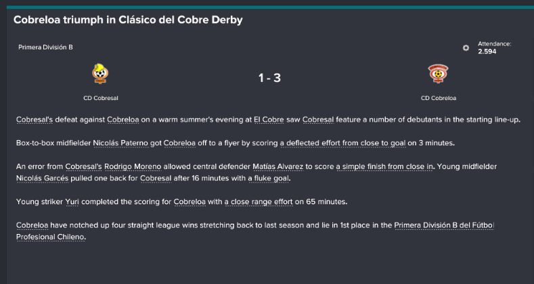Screen dimensions: 534x284
Task: Click the CD Cobresal club crest
Action: 100,74
